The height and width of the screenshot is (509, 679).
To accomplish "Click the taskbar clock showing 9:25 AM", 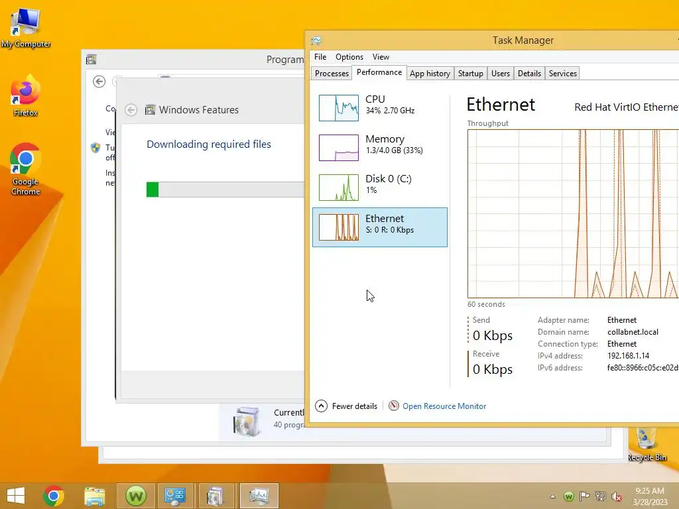I will click(x=650, y=496).
